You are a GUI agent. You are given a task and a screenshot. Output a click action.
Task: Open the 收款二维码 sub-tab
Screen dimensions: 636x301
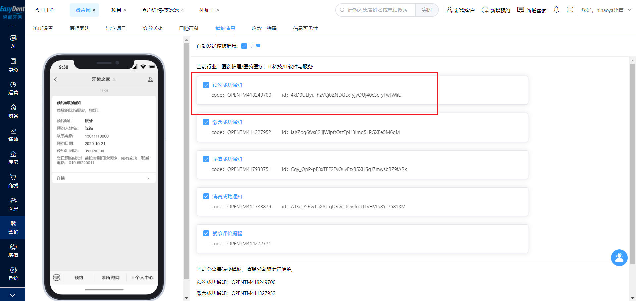[x=264, y=28]
